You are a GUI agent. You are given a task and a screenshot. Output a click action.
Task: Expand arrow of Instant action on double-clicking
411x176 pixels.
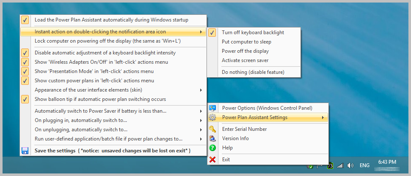tap(201, 32)
